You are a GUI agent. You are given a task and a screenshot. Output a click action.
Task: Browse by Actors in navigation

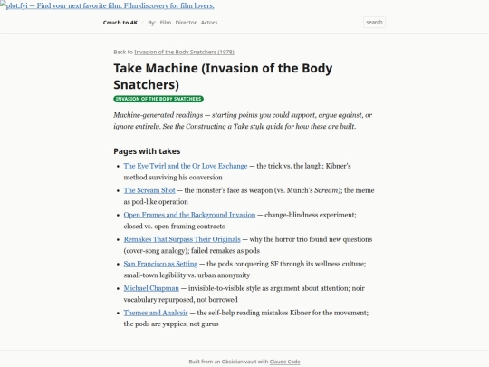click(x=209, y=23)
